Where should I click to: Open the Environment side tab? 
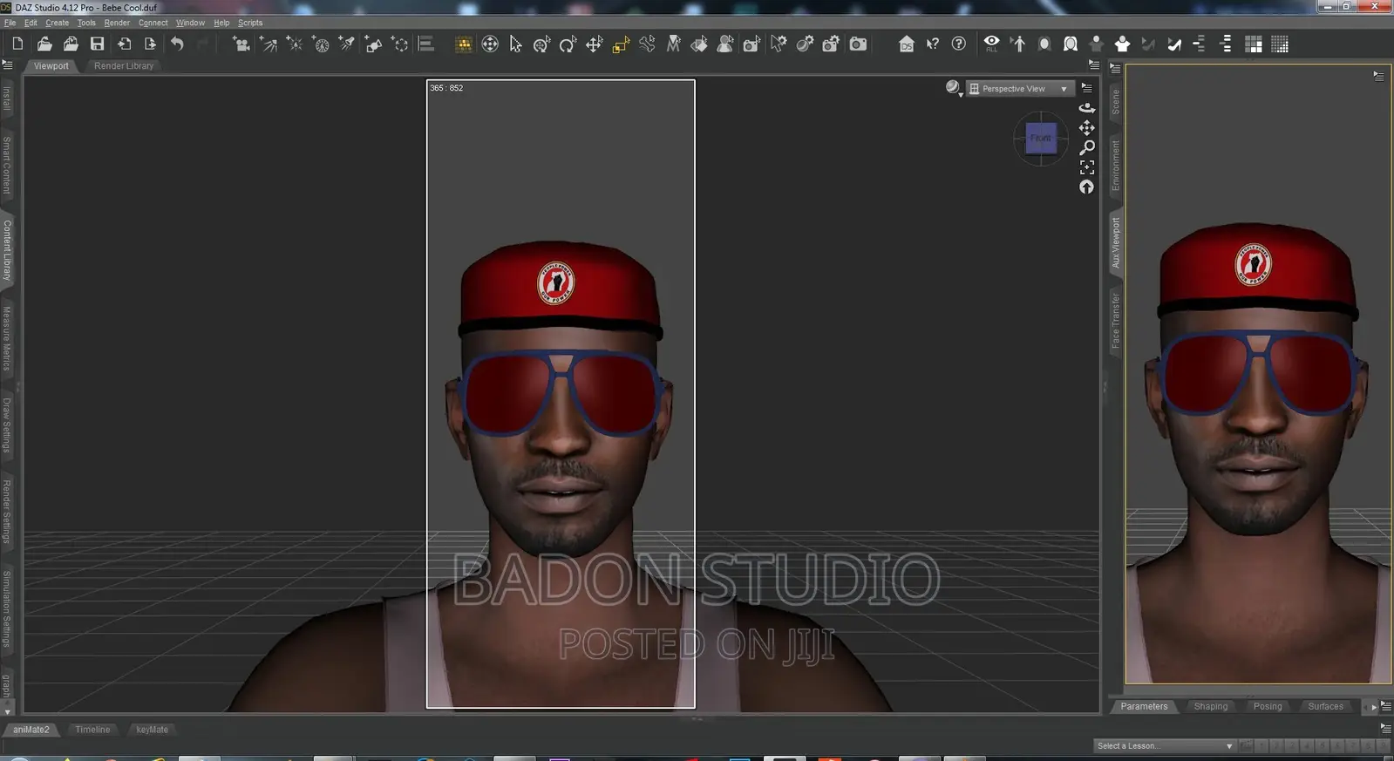click(1116, 166)
